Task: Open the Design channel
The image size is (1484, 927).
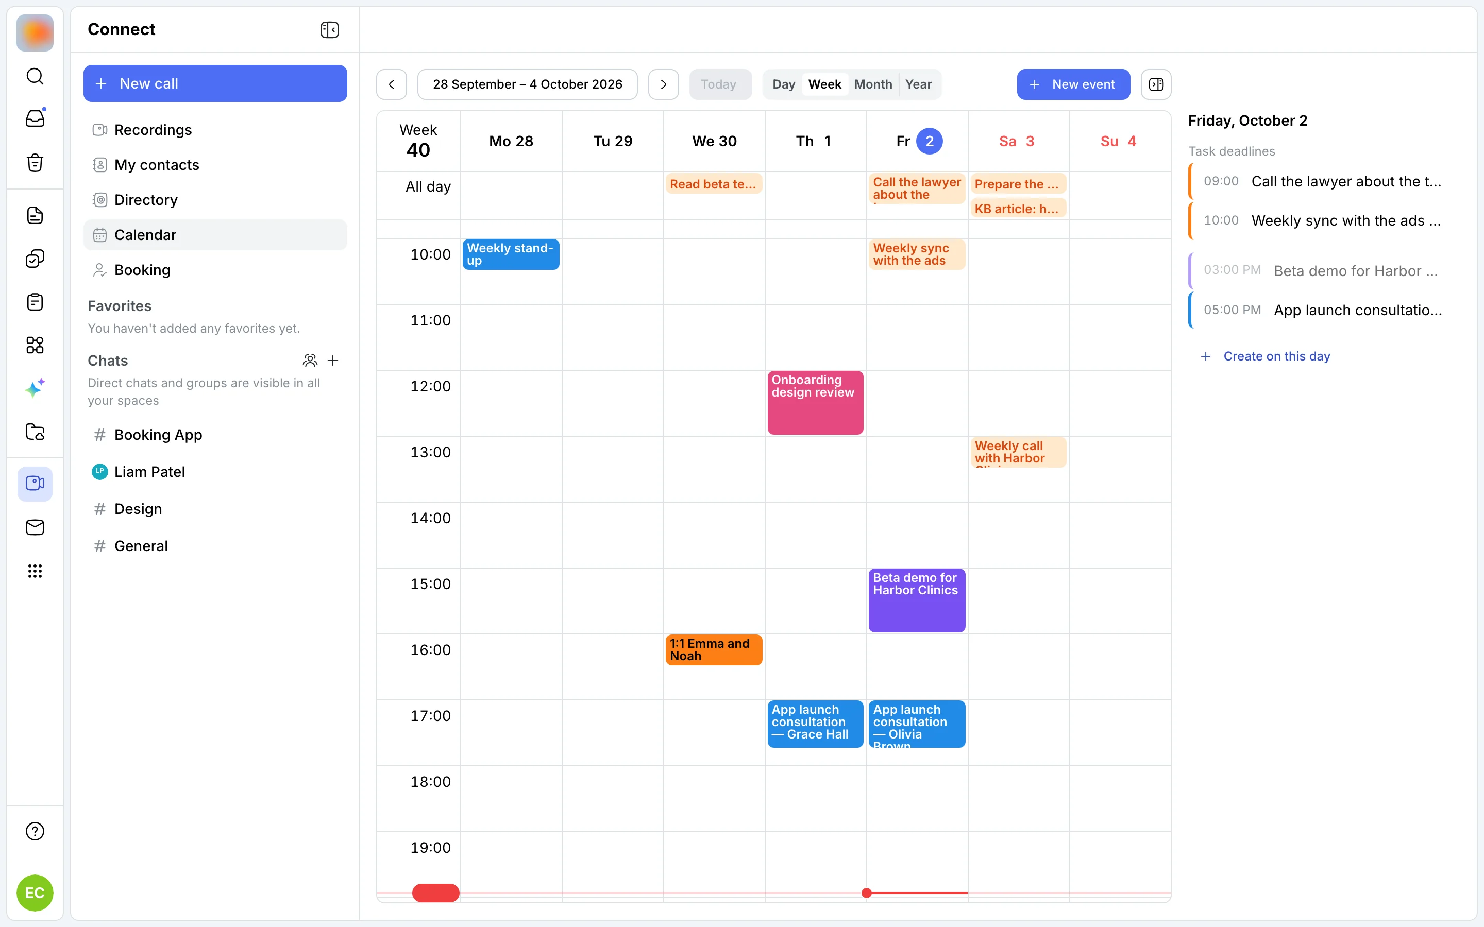Action: click(x=215, y=509)
